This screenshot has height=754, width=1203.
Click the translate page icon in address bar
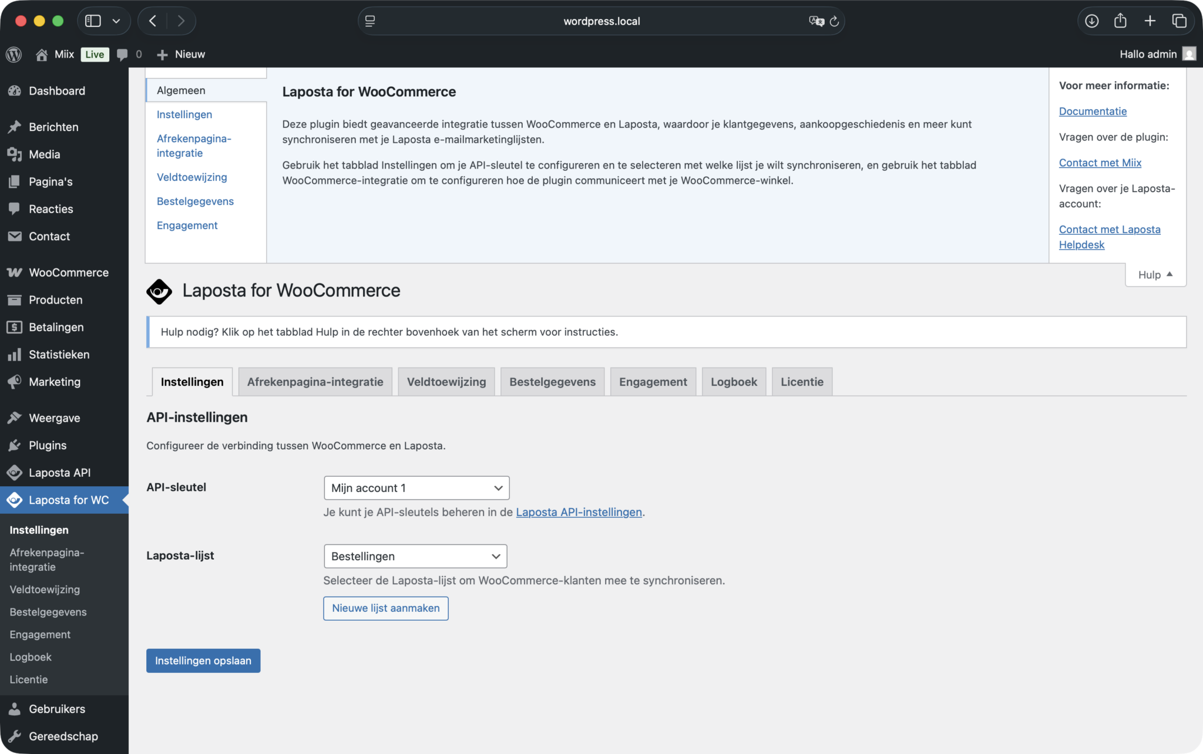(x=816, y=21)
